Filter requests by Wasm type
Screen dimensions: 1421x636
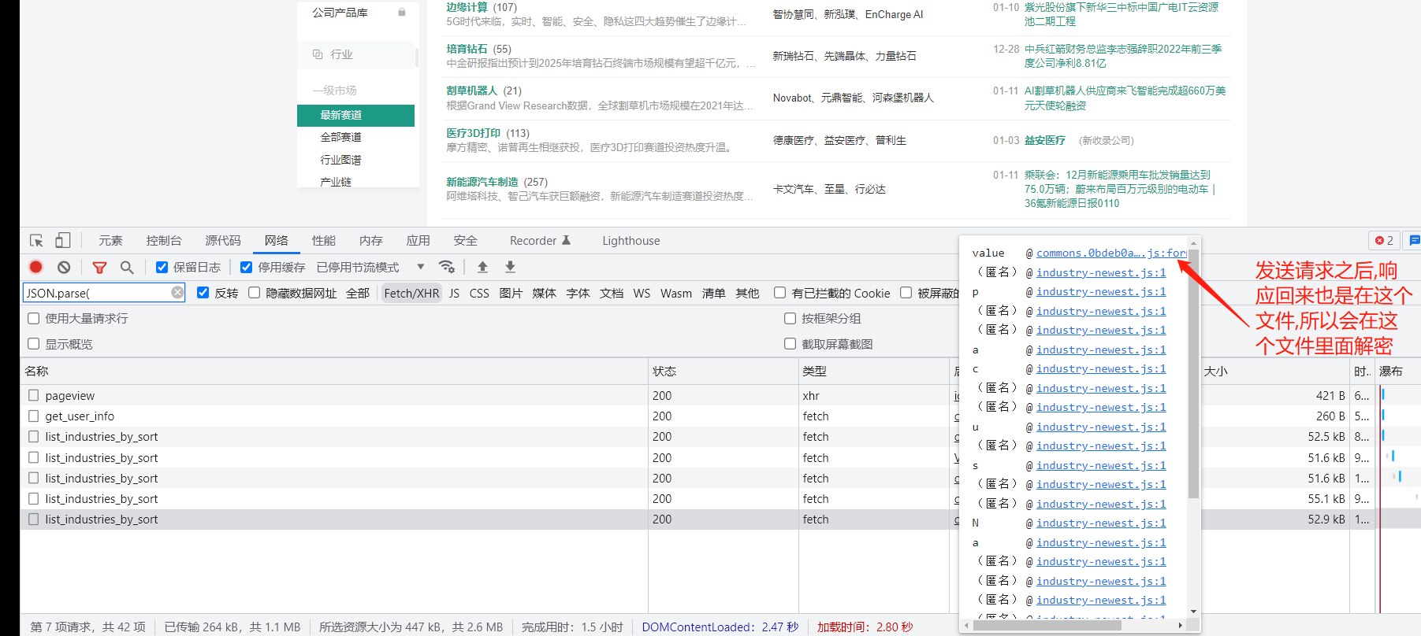coord(676,293)
